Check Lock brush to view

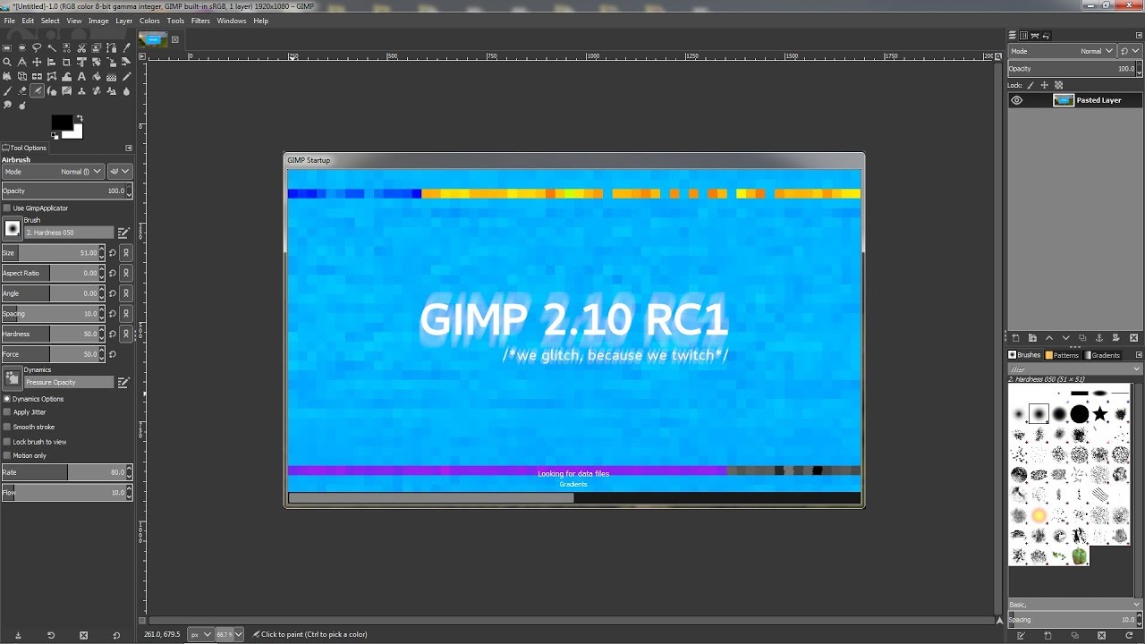coord(7,442)
